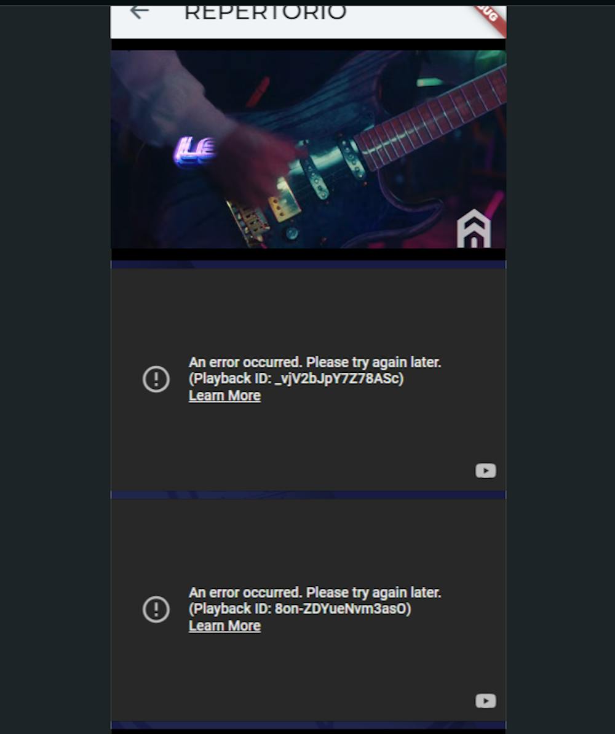615x734 pixels.
Task: Click the house logo watermark on the guitar video
Action: coord(474,228)
